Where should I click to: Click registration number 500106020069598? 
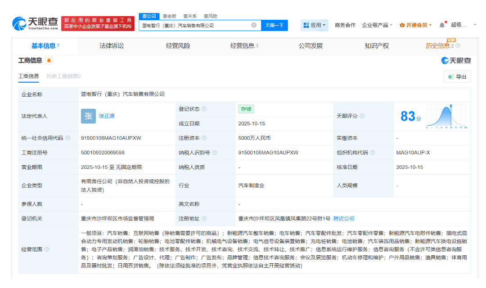click(x=103, y=153)
